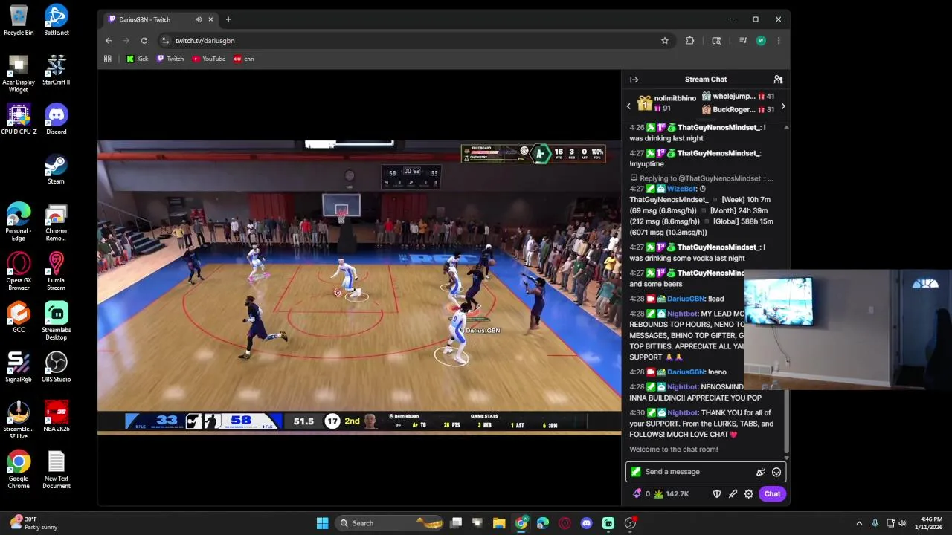The image size is (952, 535).
Task: Open the YouTube bookmark
Action: coord(209,59)
